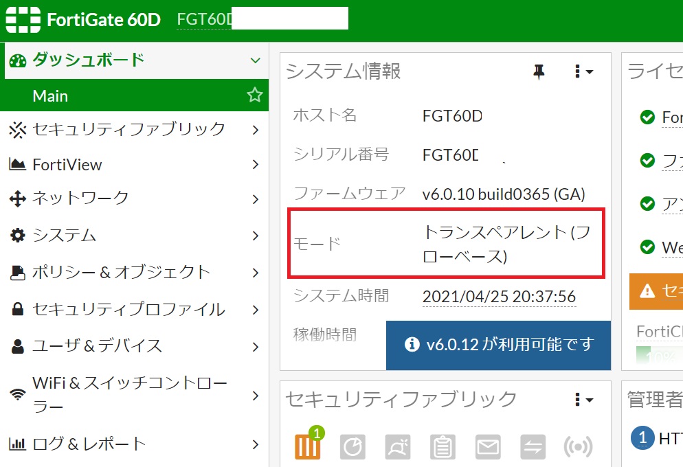
Task: Select the Main dashboard item
Action: (x=134, y=95)
